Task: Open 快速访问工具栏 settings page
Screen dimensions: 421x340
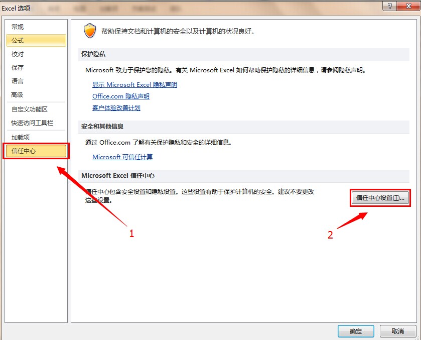Action: 33,123
